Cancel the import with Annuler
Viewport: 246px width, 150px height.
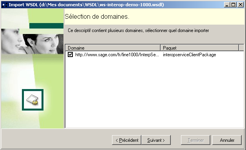[227, 140]
